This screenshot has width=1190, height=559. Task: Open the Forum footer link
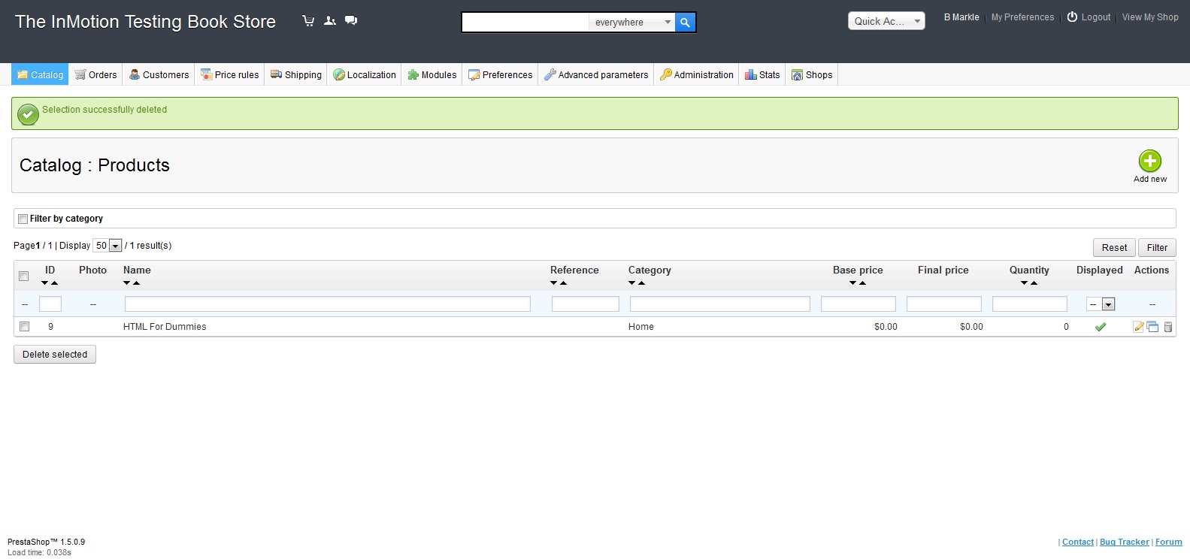coord(1169,542)
